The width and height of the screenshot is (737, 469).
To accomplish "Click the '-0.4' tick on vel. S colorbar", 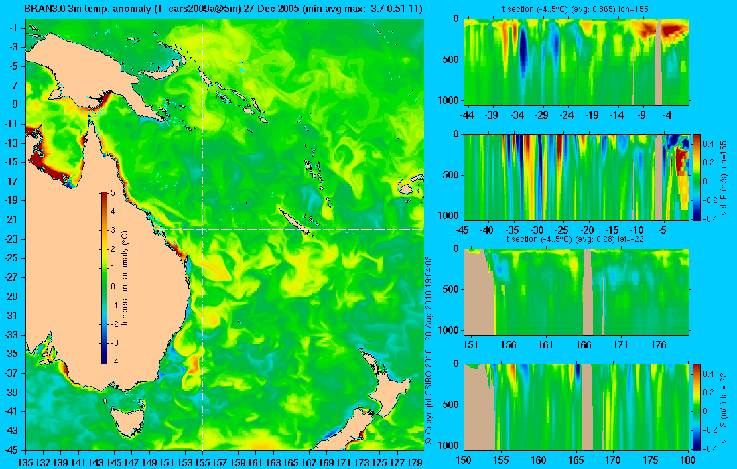I will point(710,448).
